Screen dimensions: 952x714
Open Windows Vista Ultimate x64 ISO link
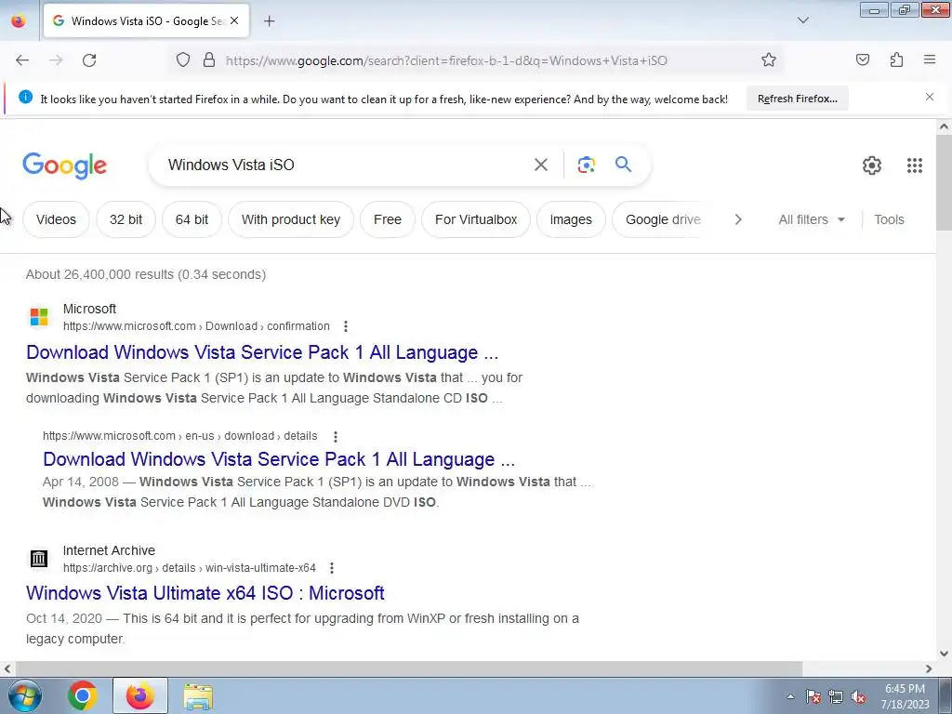(x=205, y=592)
